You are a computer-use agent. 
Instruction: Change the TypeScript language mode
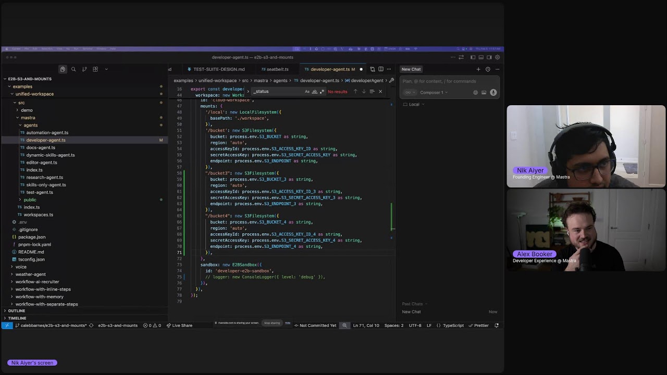tap(453, 326)
